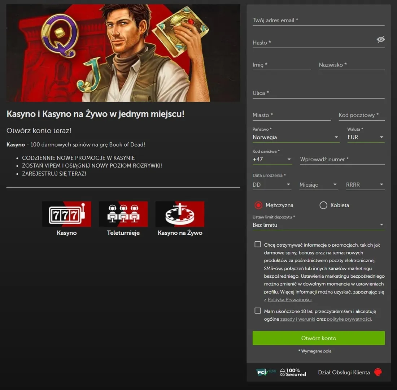Click the "Otwórz konto teraz!" text

coord(39,130)
